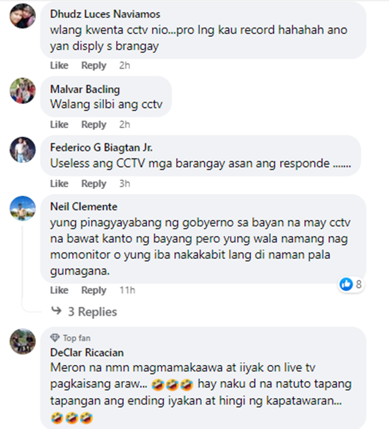The height and width of the screenshot is (429, 389).
Task: Reply to Neil Clemente's comment
Action: [94, 290]
